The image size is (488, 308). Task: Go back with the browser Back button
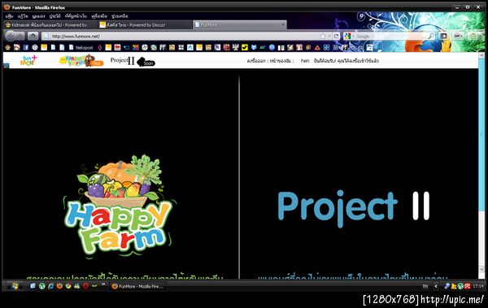[11, 36]
